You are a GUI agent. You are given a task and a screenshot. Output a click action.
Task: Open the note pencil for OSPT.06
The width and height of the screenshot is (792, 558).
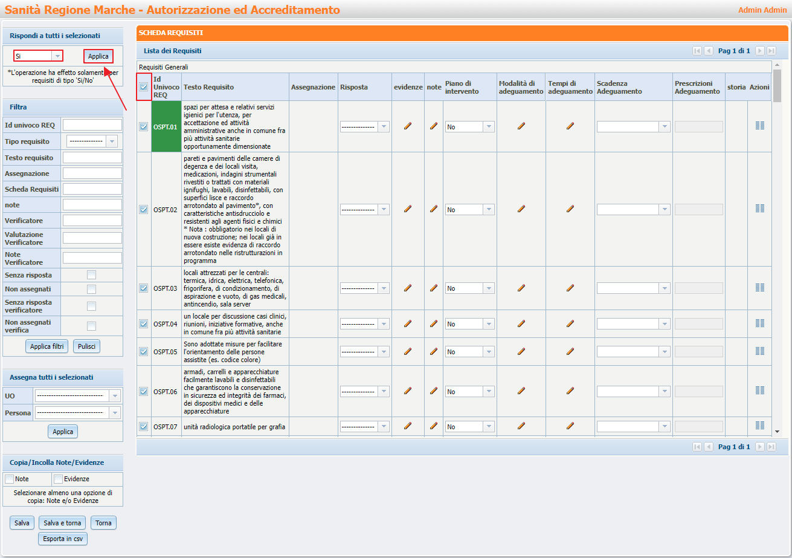point(434,392)
